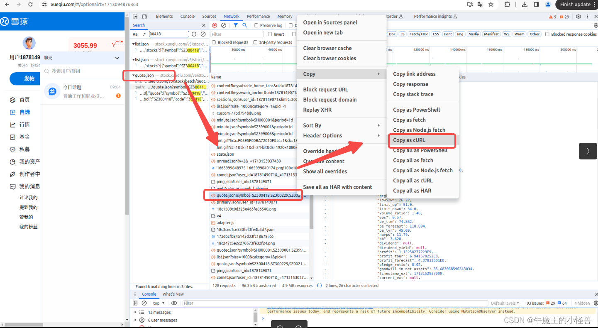
Task: Close the Search panel
Action: (204, 25)
